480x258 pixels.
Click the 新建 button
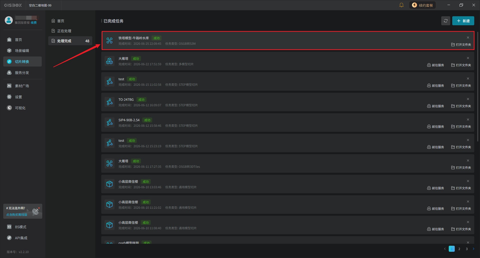click(x=463, y=21)
